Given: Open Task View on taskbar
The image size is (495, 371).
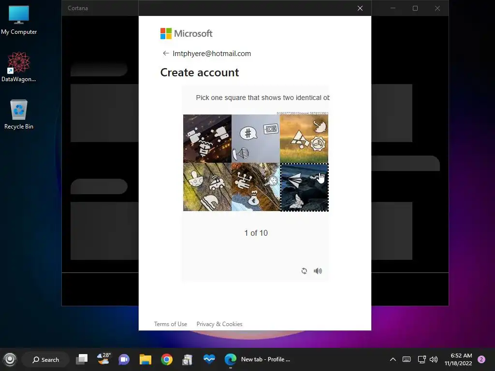Looking at the screenshot, I should 82,359.
